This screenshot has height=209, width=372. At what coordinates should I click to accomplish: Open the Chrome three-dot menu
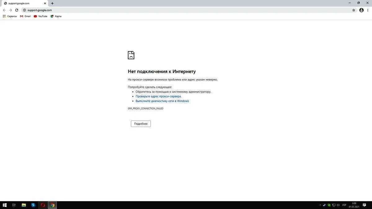[368, 10]
